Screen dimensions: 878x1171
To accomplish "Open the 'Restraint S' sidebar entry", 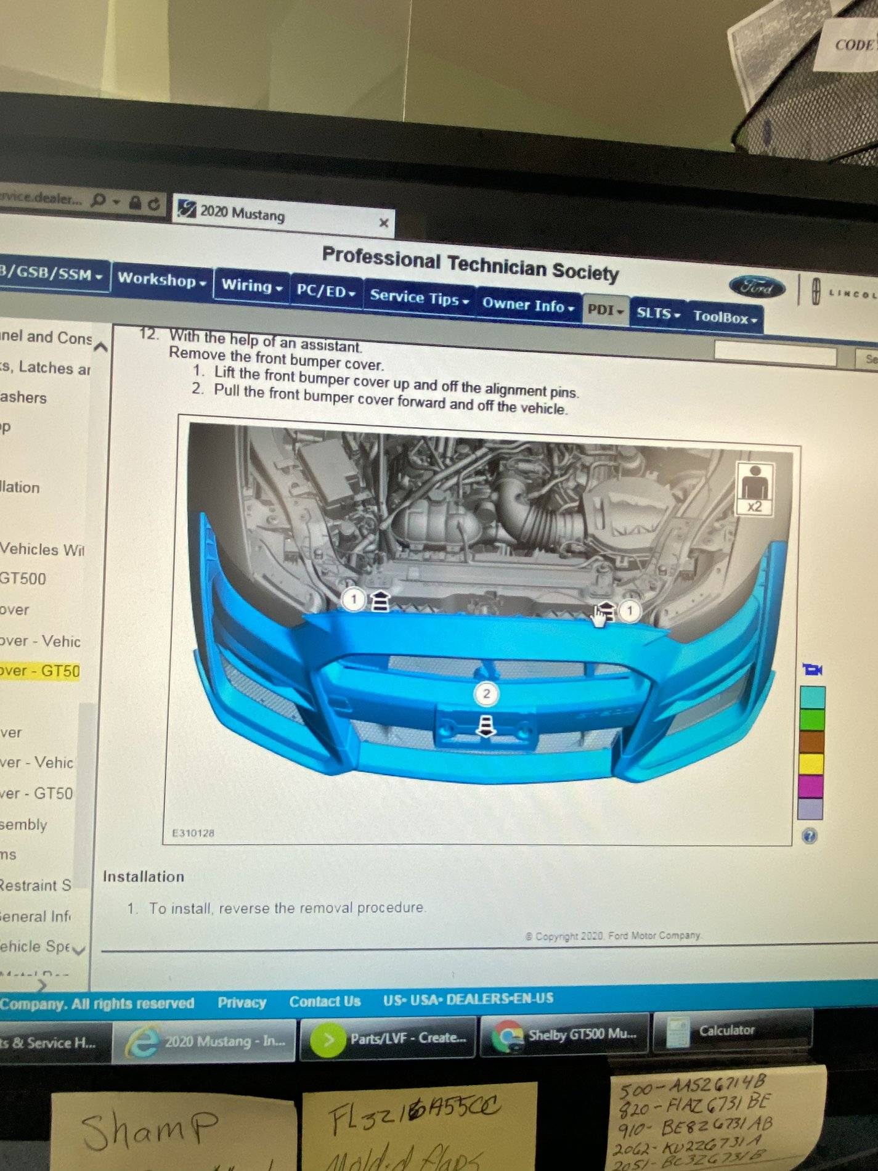I will coord(36,885).
